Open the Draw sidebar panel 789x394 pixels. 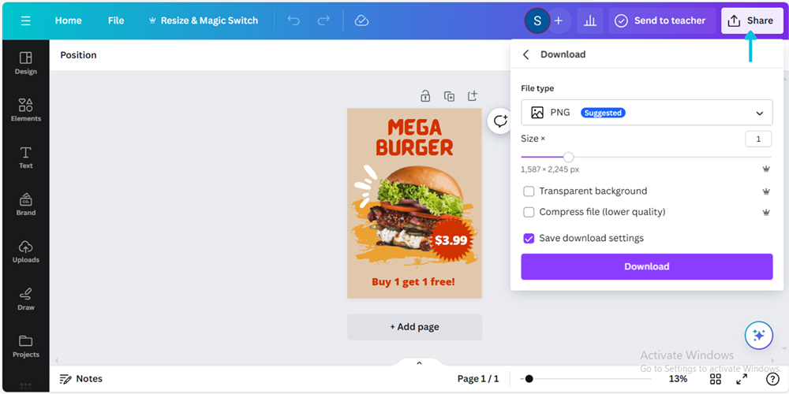coord(26,299)
